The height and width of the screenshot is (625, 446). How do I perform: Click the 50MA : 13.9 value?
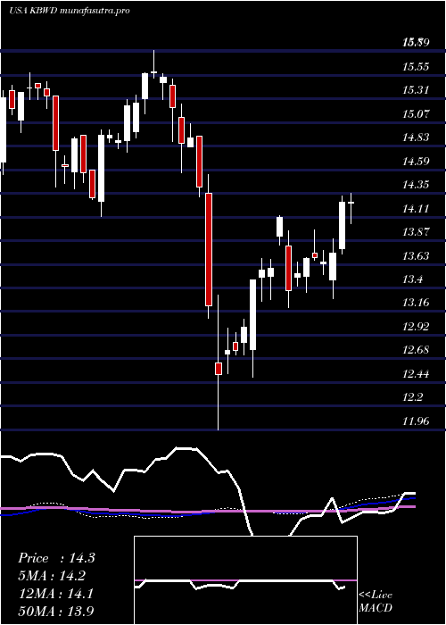tap(56, 612)
